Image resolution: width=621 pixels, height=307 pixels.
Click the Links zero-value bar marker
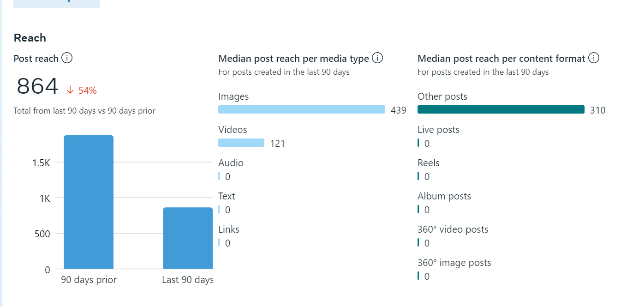click(219, 242)
